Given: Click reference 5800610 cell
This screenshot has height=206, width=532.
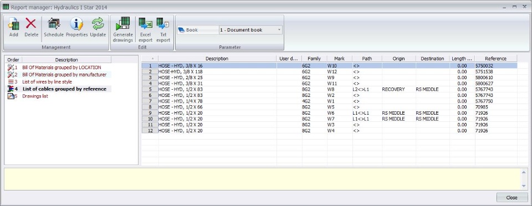Looking at the screenshot, I should click(495, 78).
